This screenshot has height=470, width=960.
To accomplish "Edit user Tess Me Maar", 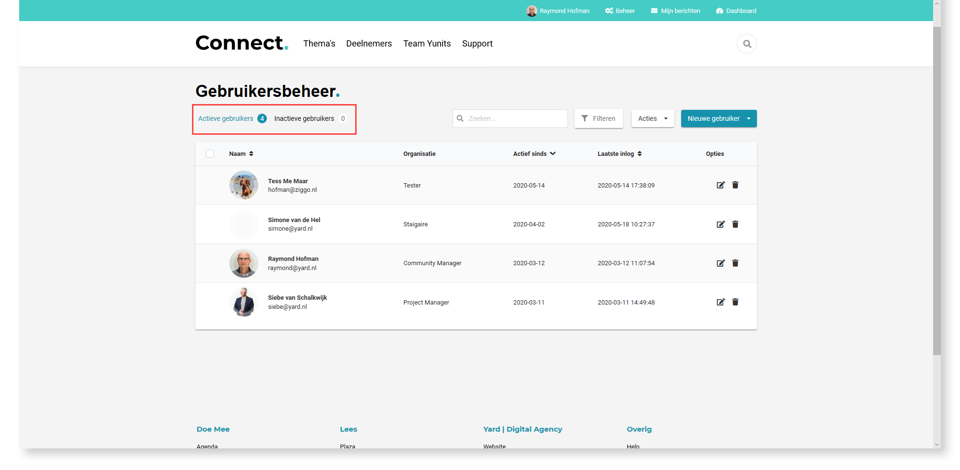I will point(720,185).
